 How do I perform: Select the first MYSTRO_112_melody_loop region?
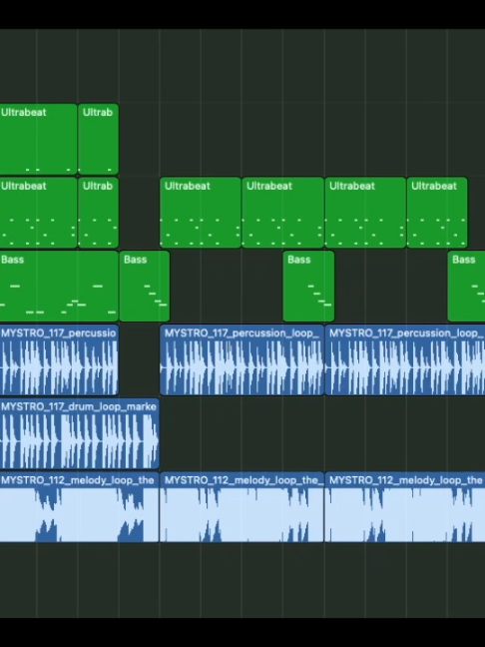click(79, 506)
